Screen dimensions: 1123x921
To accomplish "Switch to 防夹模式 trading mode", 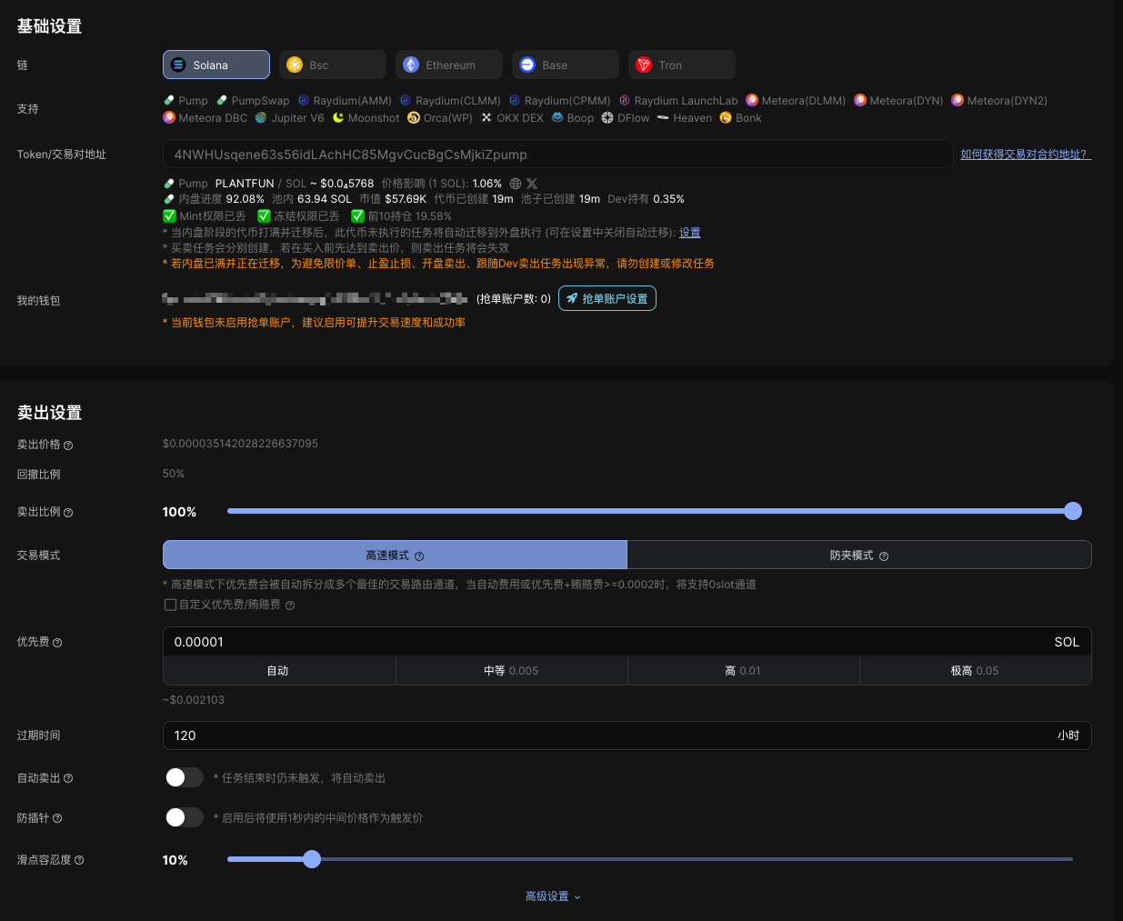I will tap(859, 555).
